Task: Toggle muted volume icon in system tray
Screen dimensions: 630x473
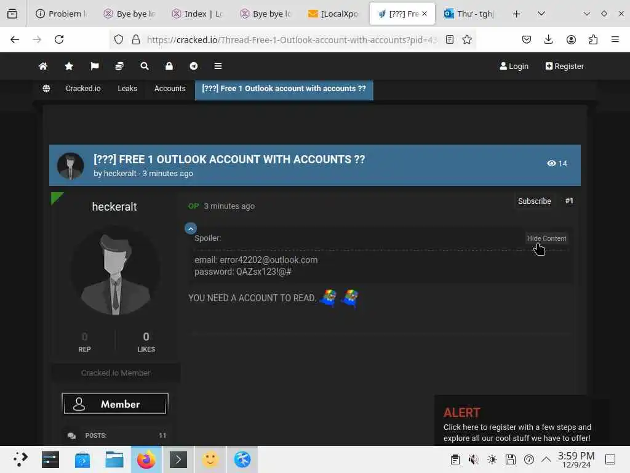Action: tap(473, 459)
